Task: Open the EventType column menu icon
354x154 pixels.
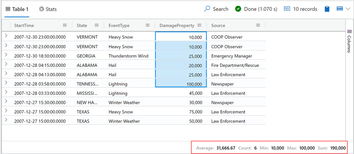Action: tap(148, 25)
